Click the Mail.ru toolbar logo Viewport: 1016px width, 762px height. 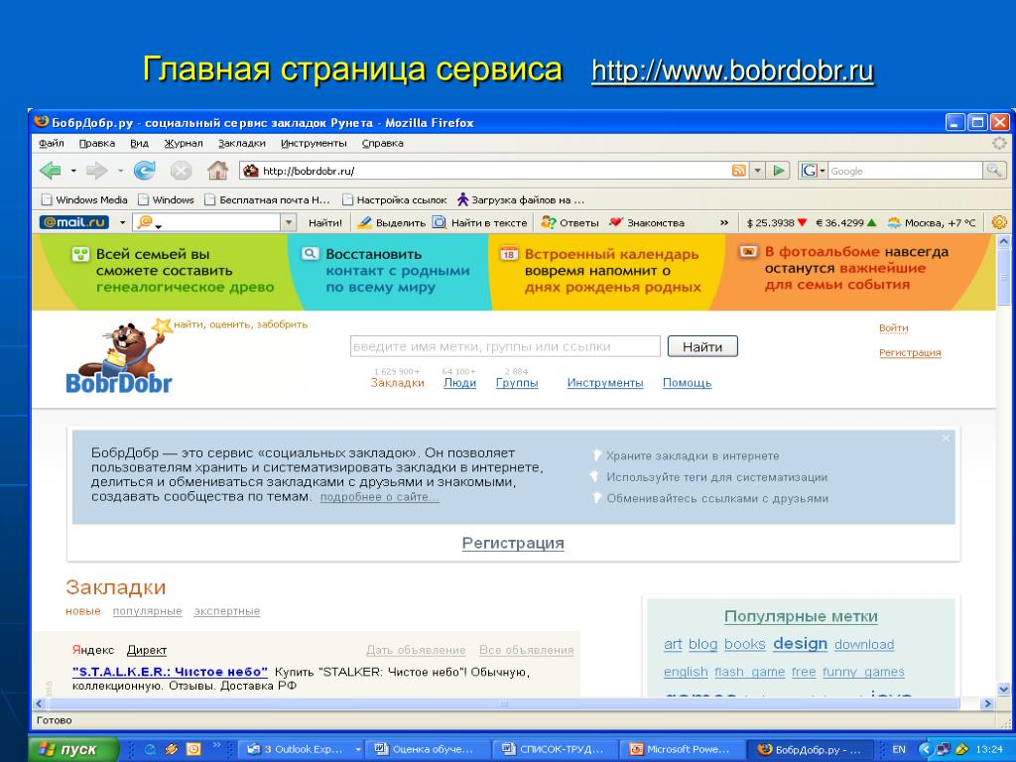pos(74,222)
